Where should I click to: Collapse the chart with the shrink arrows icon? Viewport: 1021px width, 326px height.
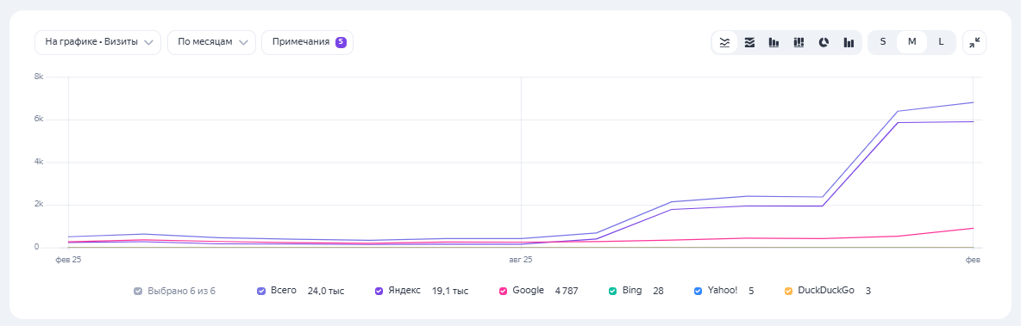point(974,42)
